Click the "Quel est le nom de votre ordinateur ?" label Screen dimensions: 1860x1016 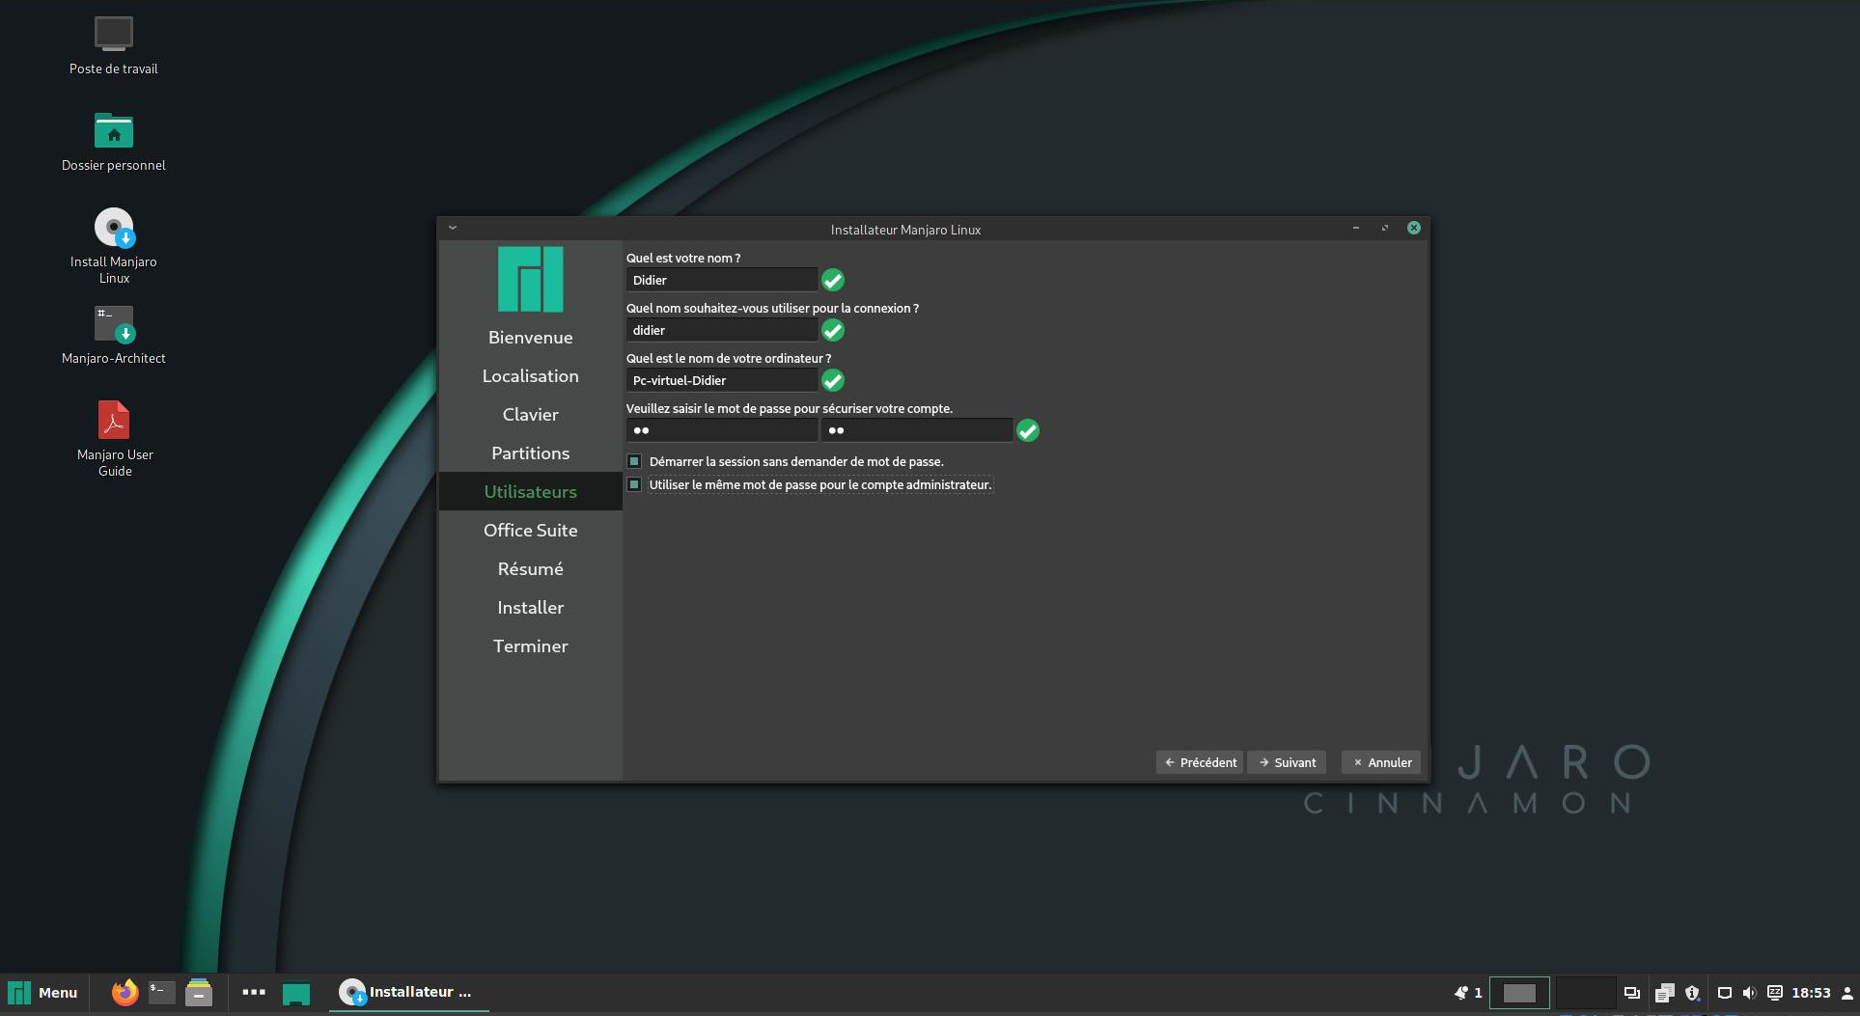[729, 358]
